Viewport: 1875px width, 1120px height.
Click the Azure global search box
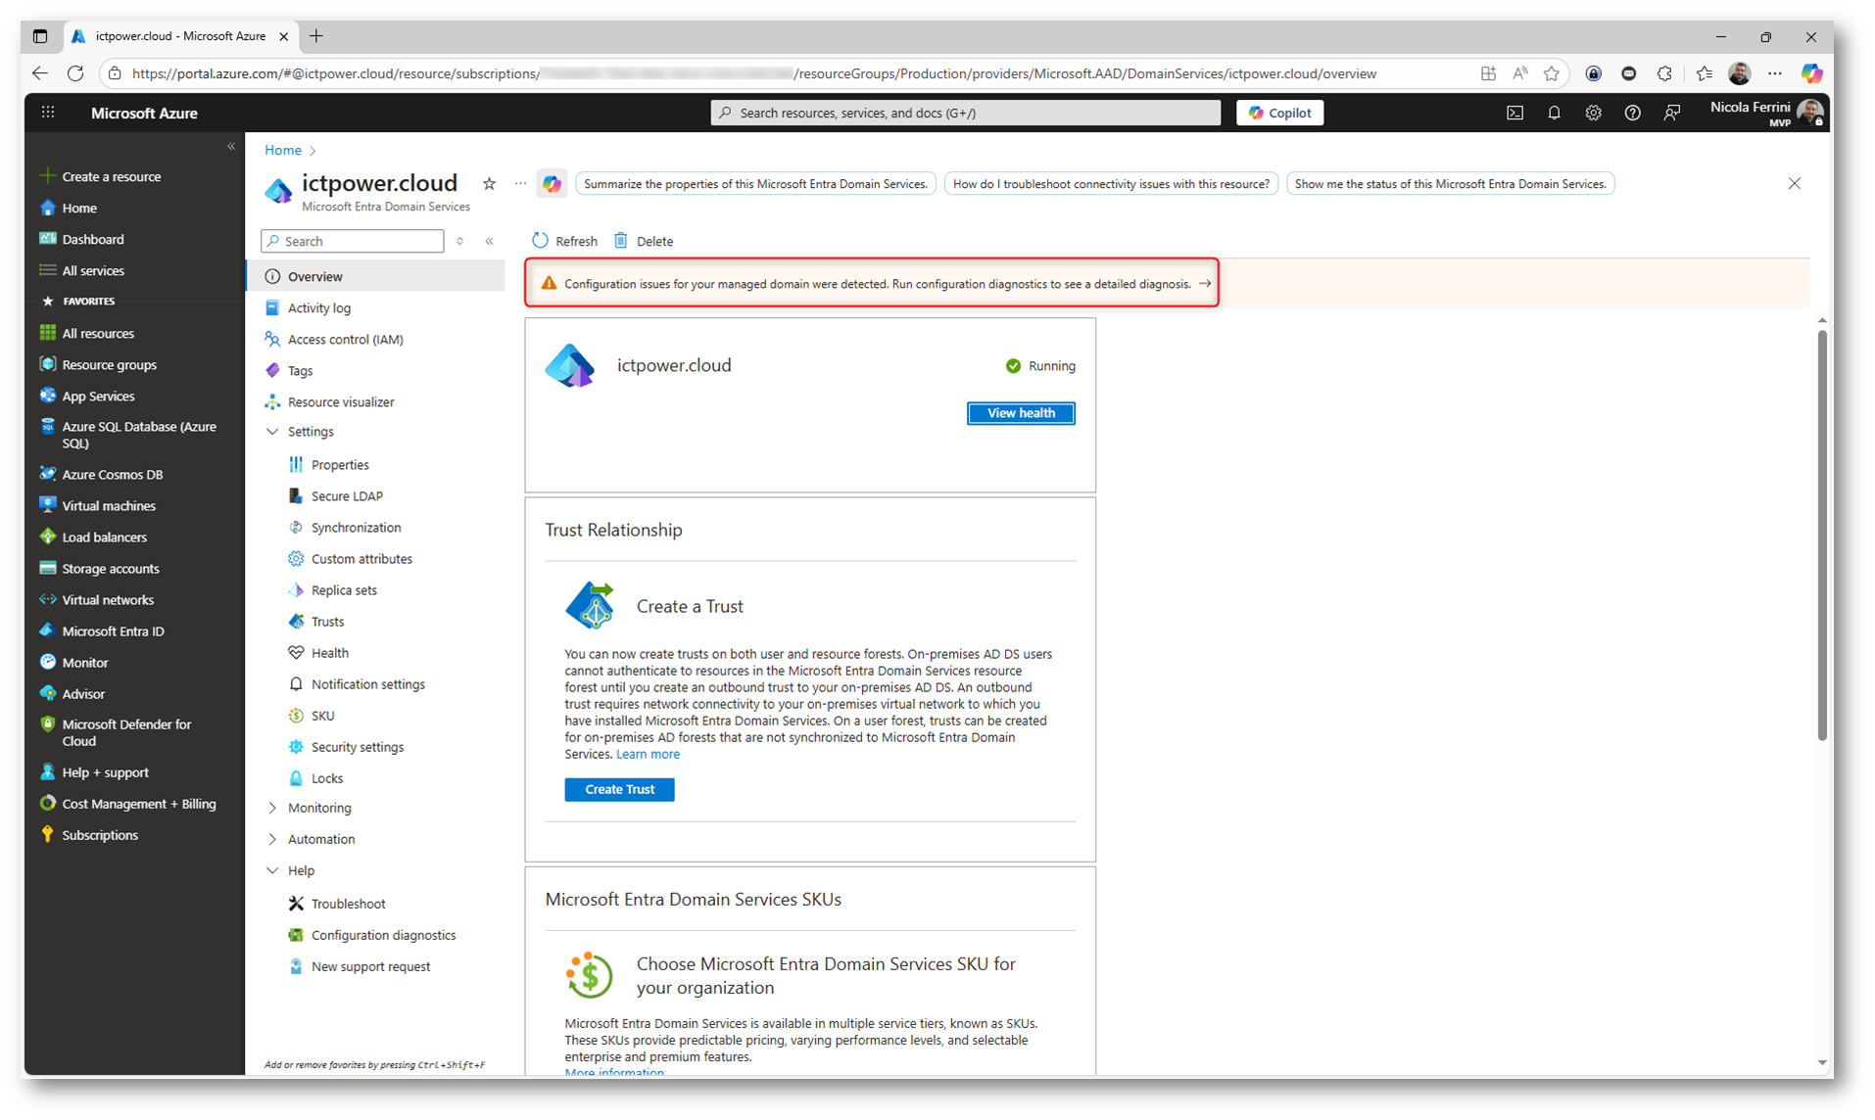pyautogui.click(x=966, y=113)
